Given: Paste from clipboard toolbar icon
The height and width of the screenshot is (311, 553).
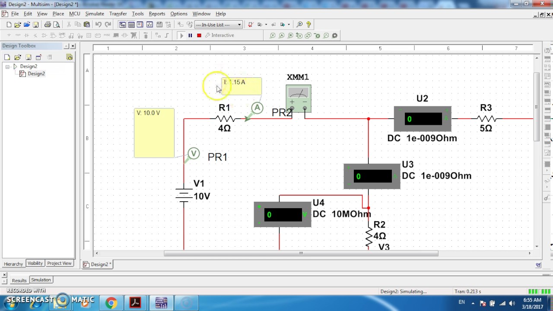Looking at the screenshot, I should (x=87, y=25).
